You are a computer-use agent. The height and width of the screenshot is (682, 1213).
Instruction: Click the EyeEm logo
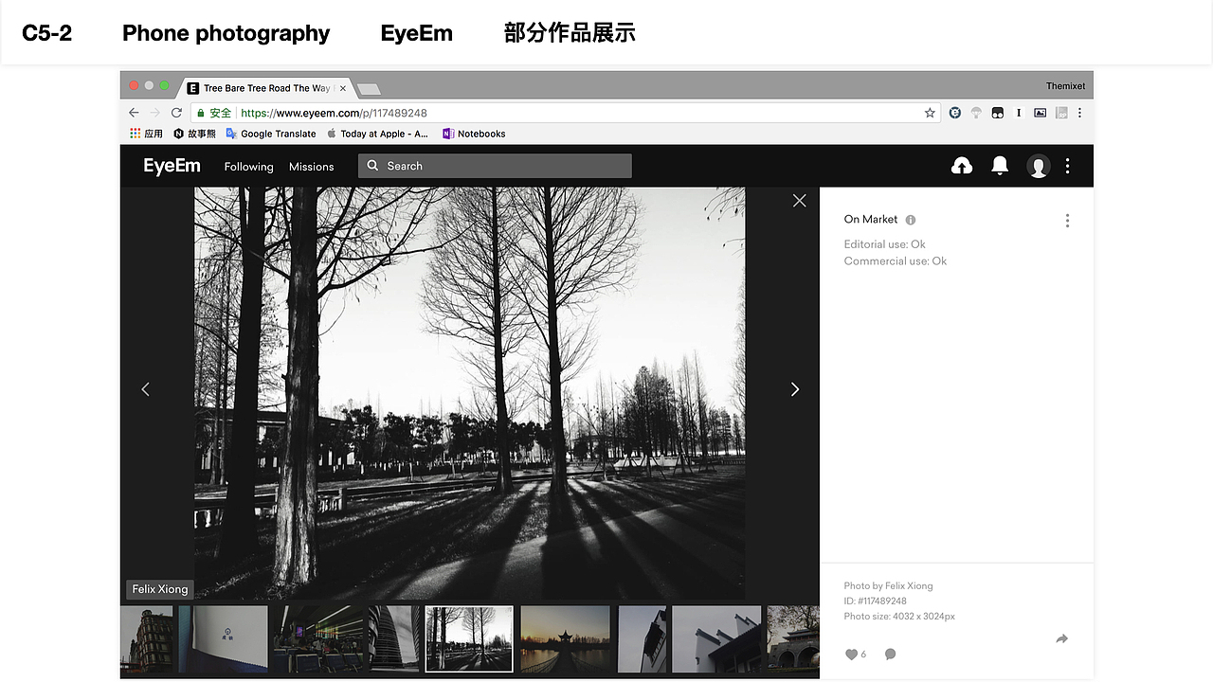[172, 166]
